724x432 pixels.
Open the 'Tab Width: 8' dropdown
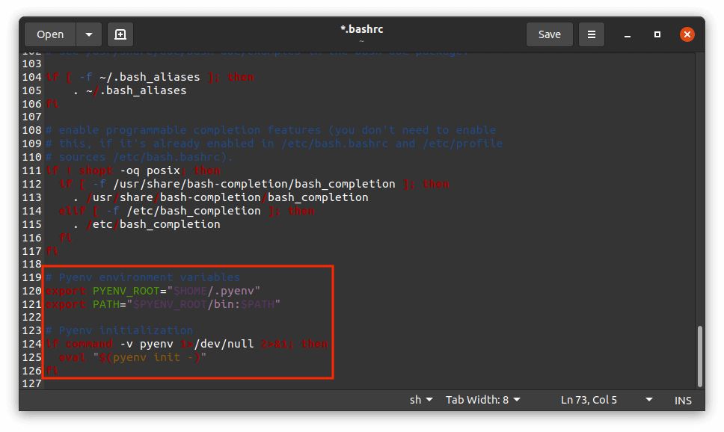pos(482,400)
